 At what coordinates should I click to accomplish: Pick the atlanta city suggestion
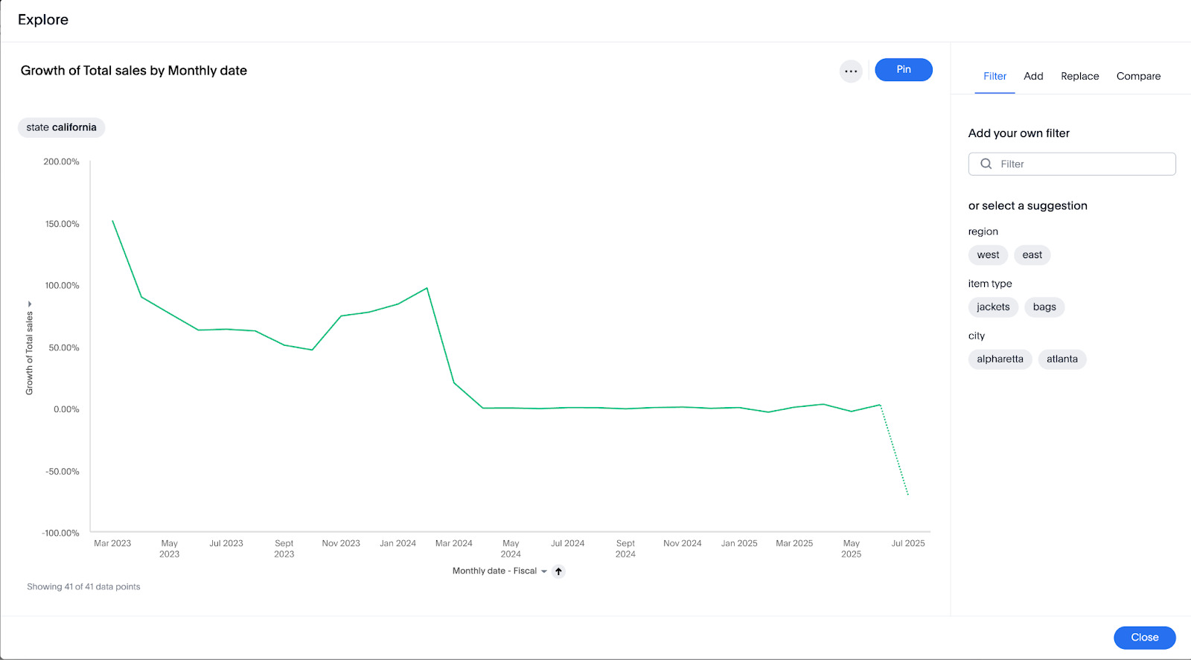[x=1062, y=359]
